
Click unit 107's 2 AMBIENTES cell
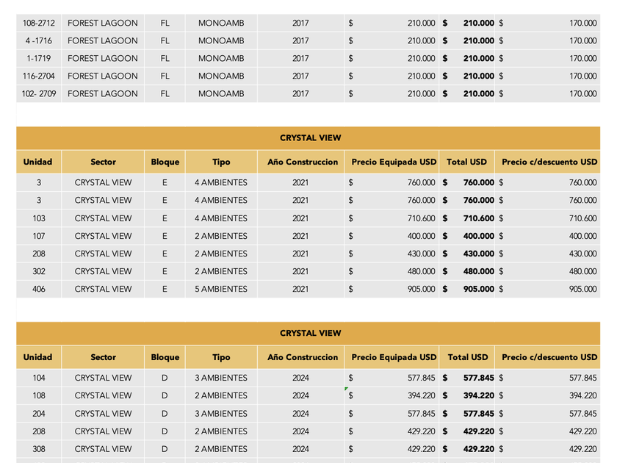(221, 236)
